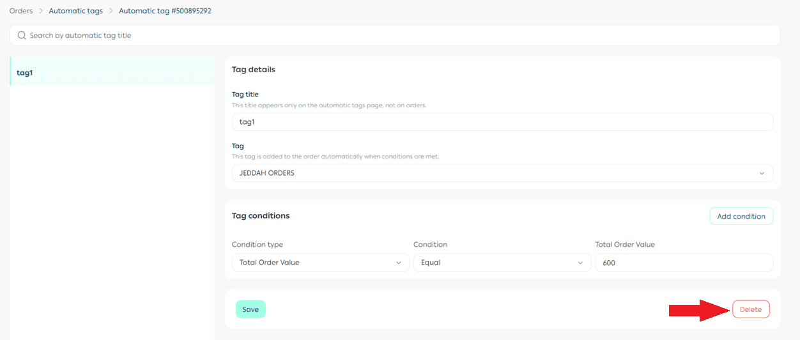The height and width of the screenshot is (340, 800).
Task: Click the Tag conditions section heading
Action: [x=261, y=216]
